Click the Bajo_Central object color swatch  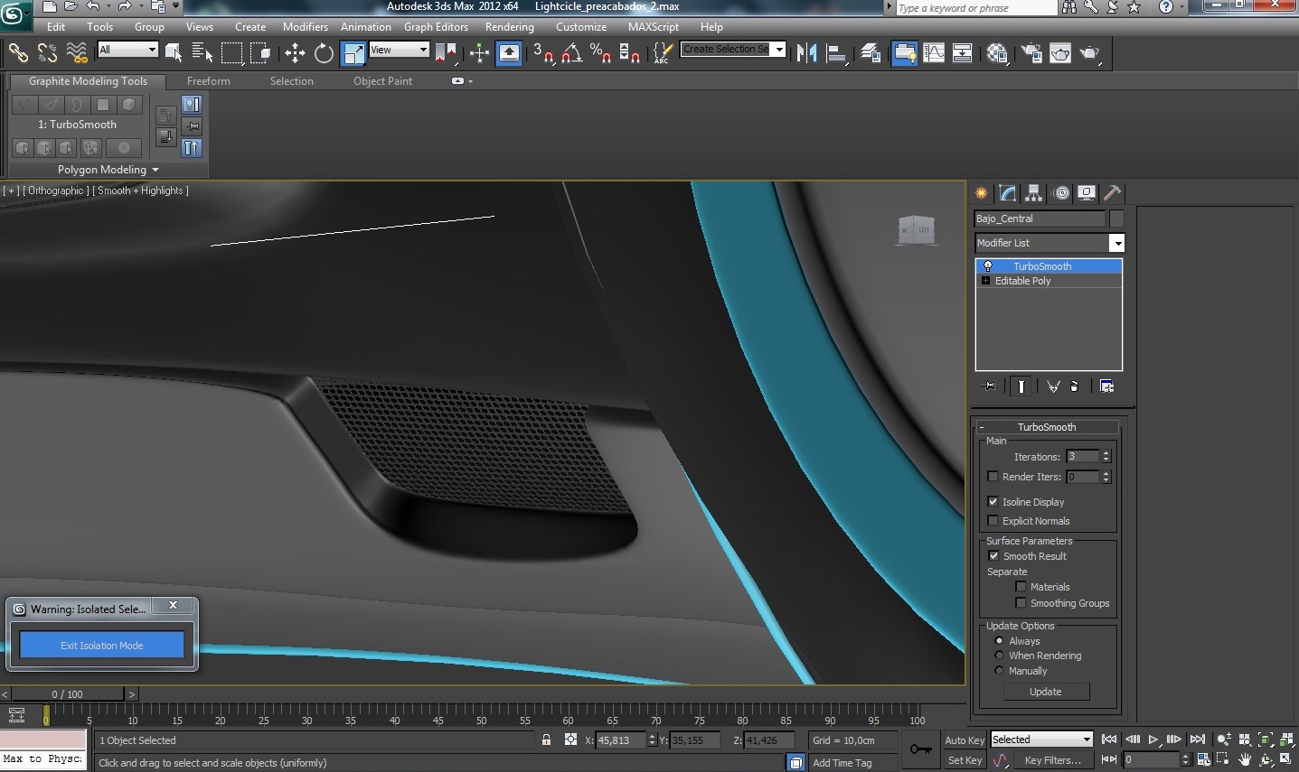(x=1116, y=219)
